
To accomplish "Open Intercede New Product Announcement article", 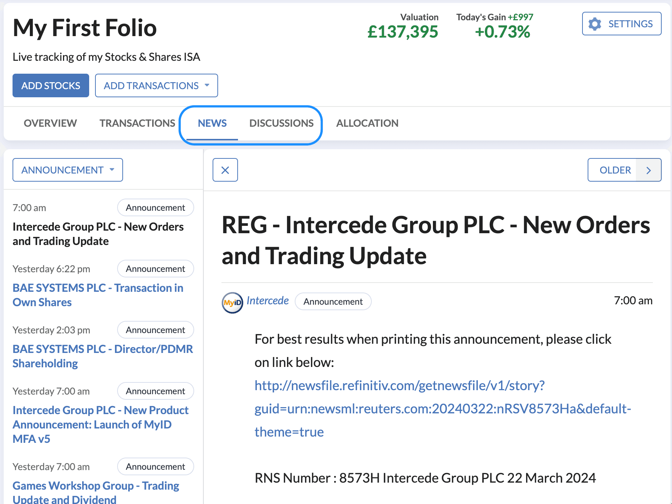I will coord(100,424).
